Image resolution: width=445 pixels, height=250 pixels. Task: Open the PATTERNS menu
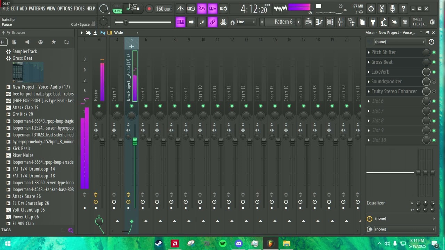tap(37, 8)
